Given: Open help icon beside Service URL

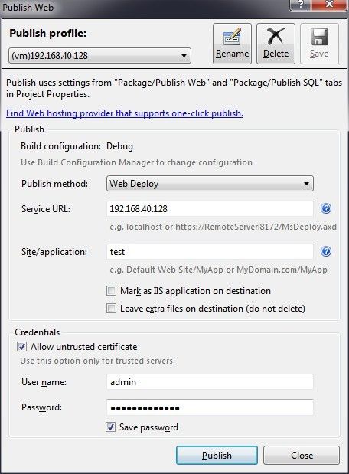Looking at the screenshot, I should (326, 208).
